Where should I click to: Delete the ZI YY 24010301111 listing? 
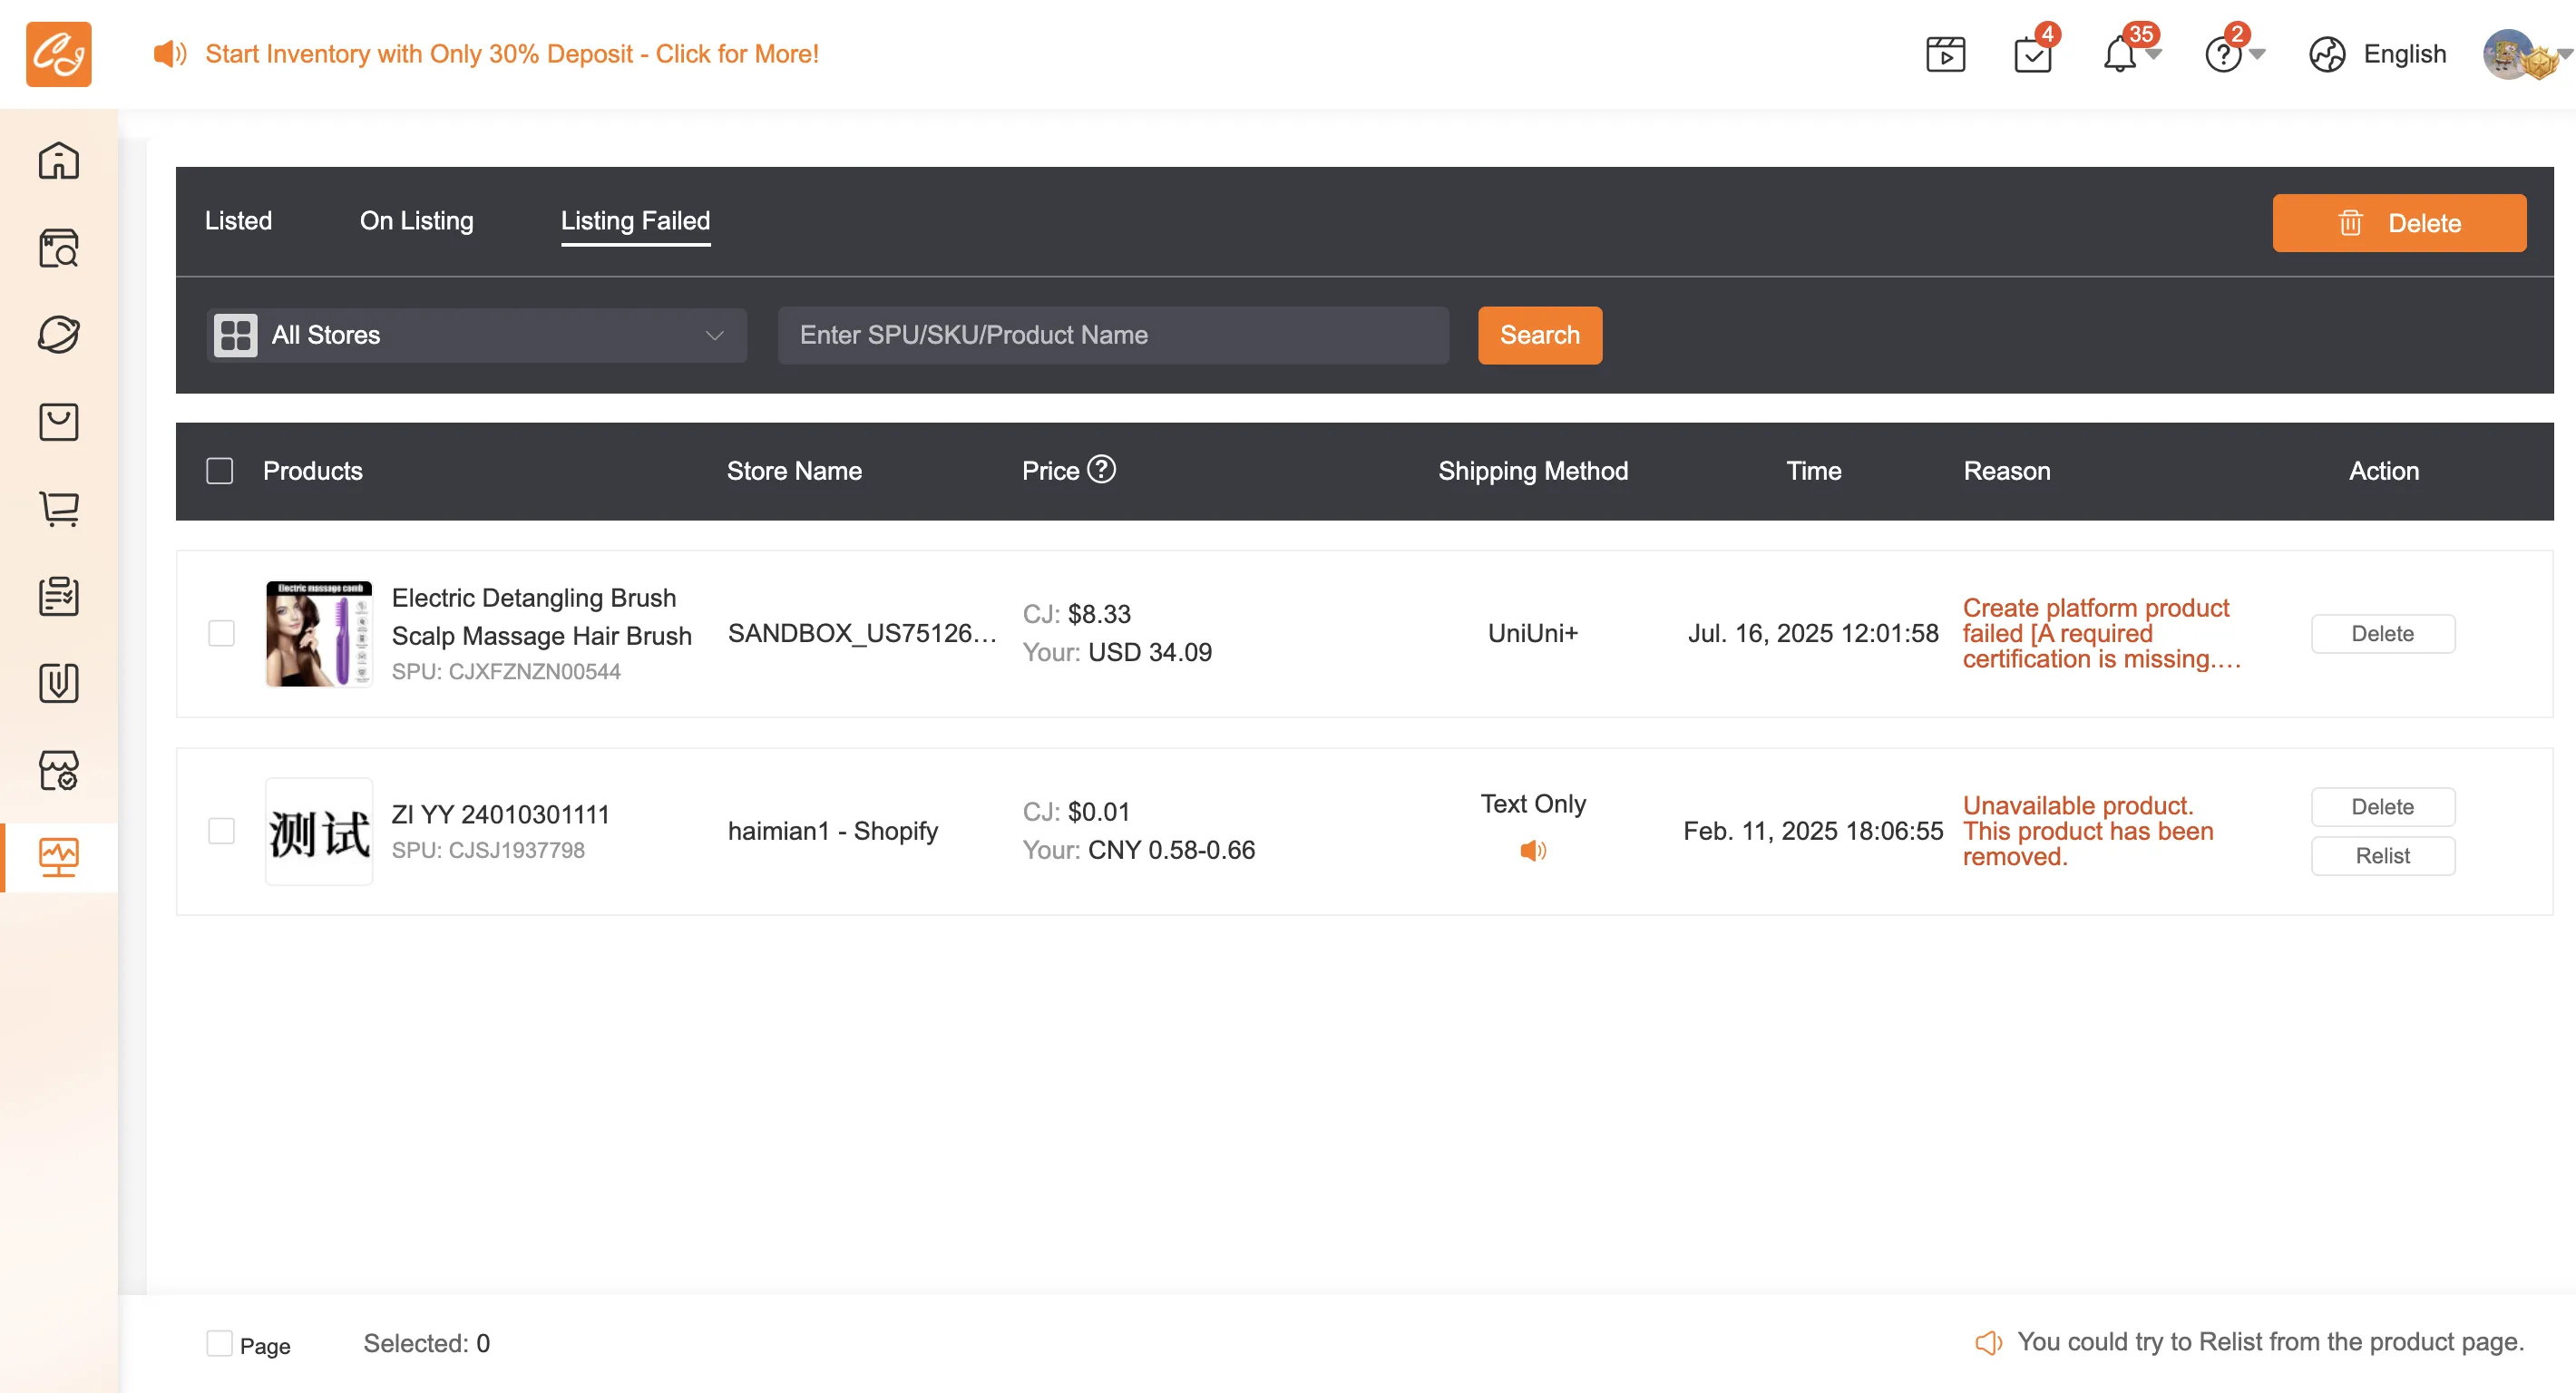pos(2382,806)
